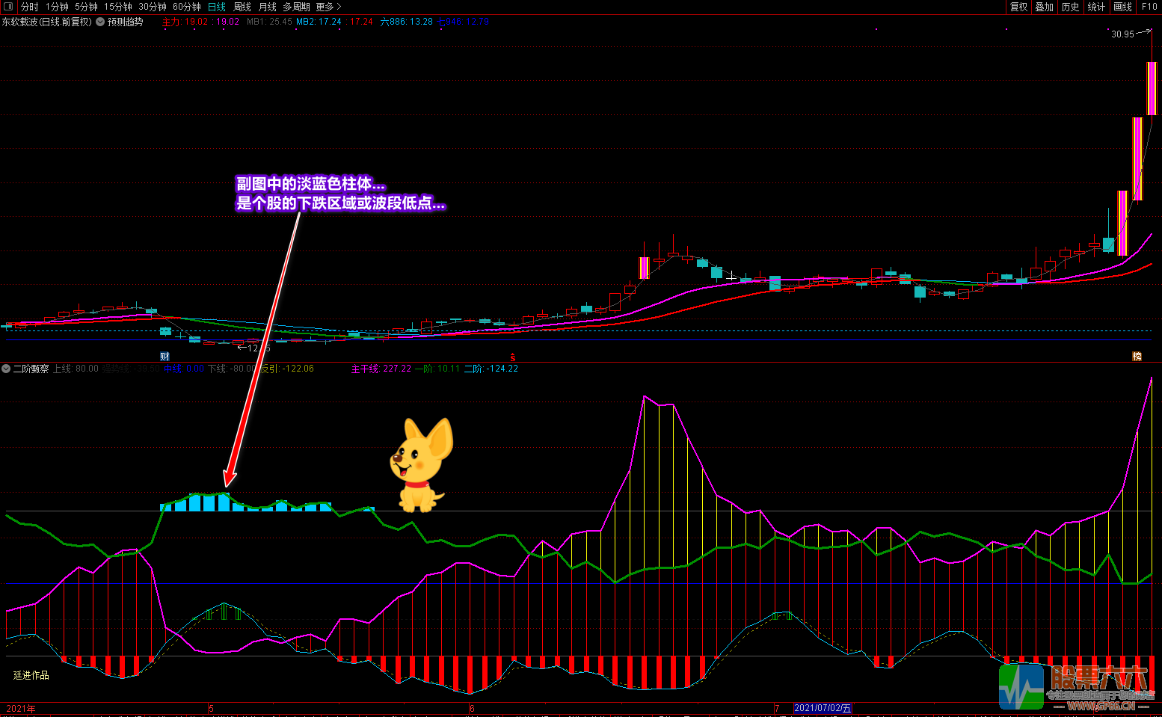Image resolution: width=1162 pixels, height=717 pixels.
Task: Toggle the 历史 history view
Action: coord(1070,7)
